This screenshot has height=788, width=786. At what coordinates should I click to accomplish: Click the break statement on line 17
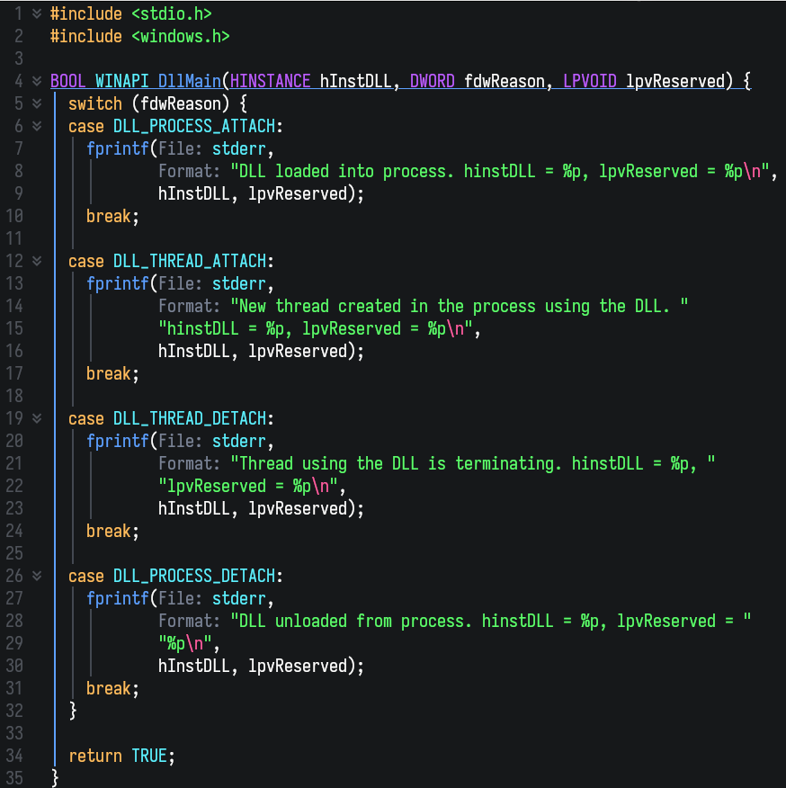(x=109, y=373)
